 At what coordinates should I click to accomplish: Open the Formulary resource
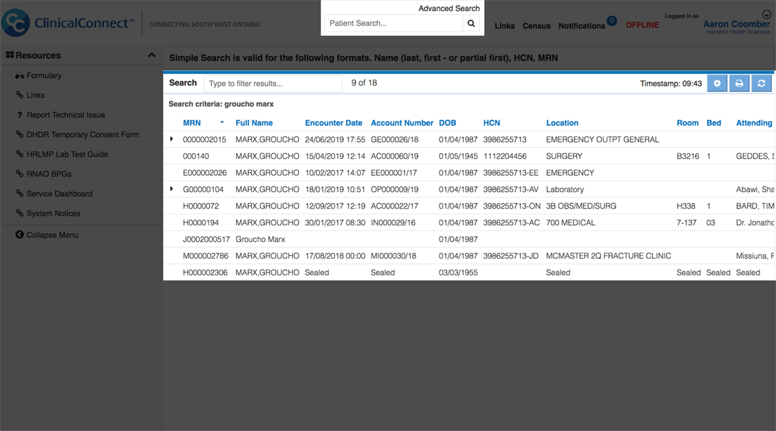coord(44,76)
